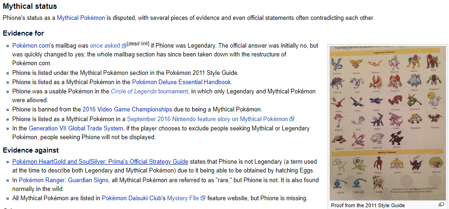The image size is (449, 209).
Task: Click the "Proof from the 2011 Style Guide" caption
Action: tap(368, 205)
